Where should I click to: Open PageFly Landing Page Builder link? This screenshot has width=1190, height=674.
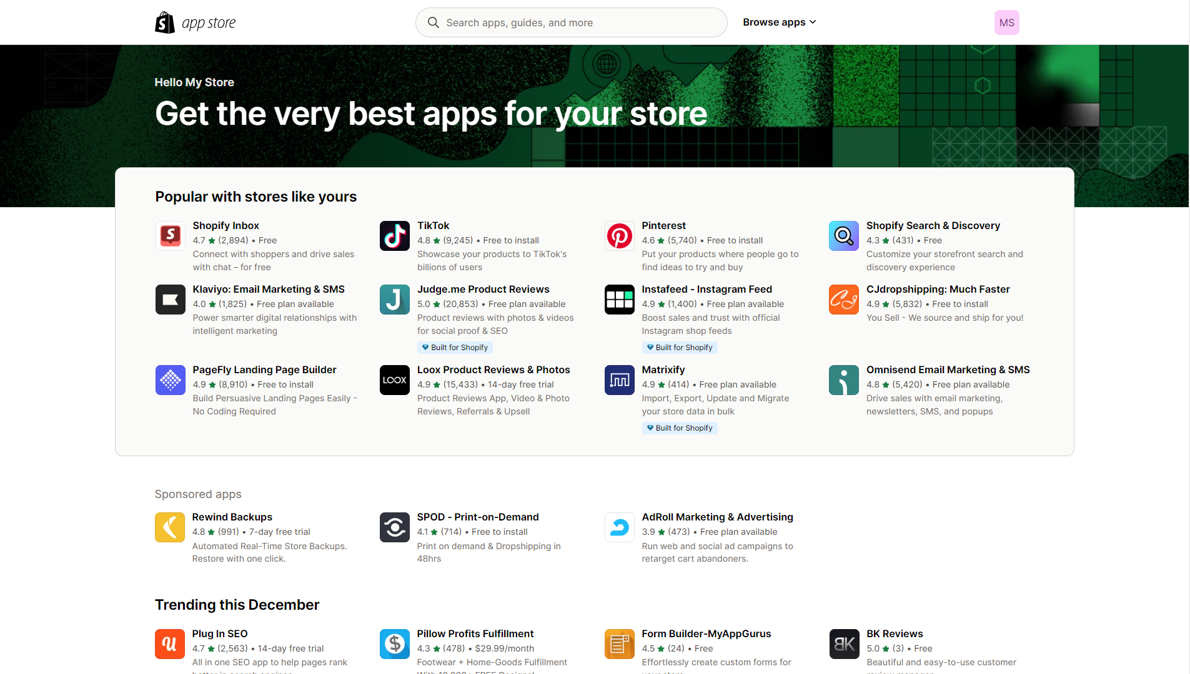(265, 369)
